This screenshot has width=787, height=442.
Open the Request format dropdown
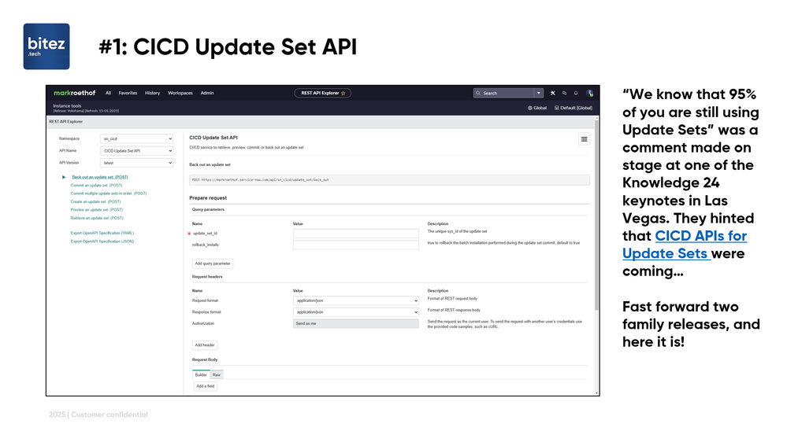click(356, 300)
